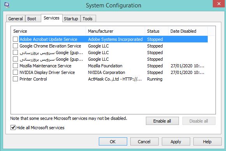Confirm with the OK button
226x151 pixels.
pyautogui.click(x=113, y=142)
